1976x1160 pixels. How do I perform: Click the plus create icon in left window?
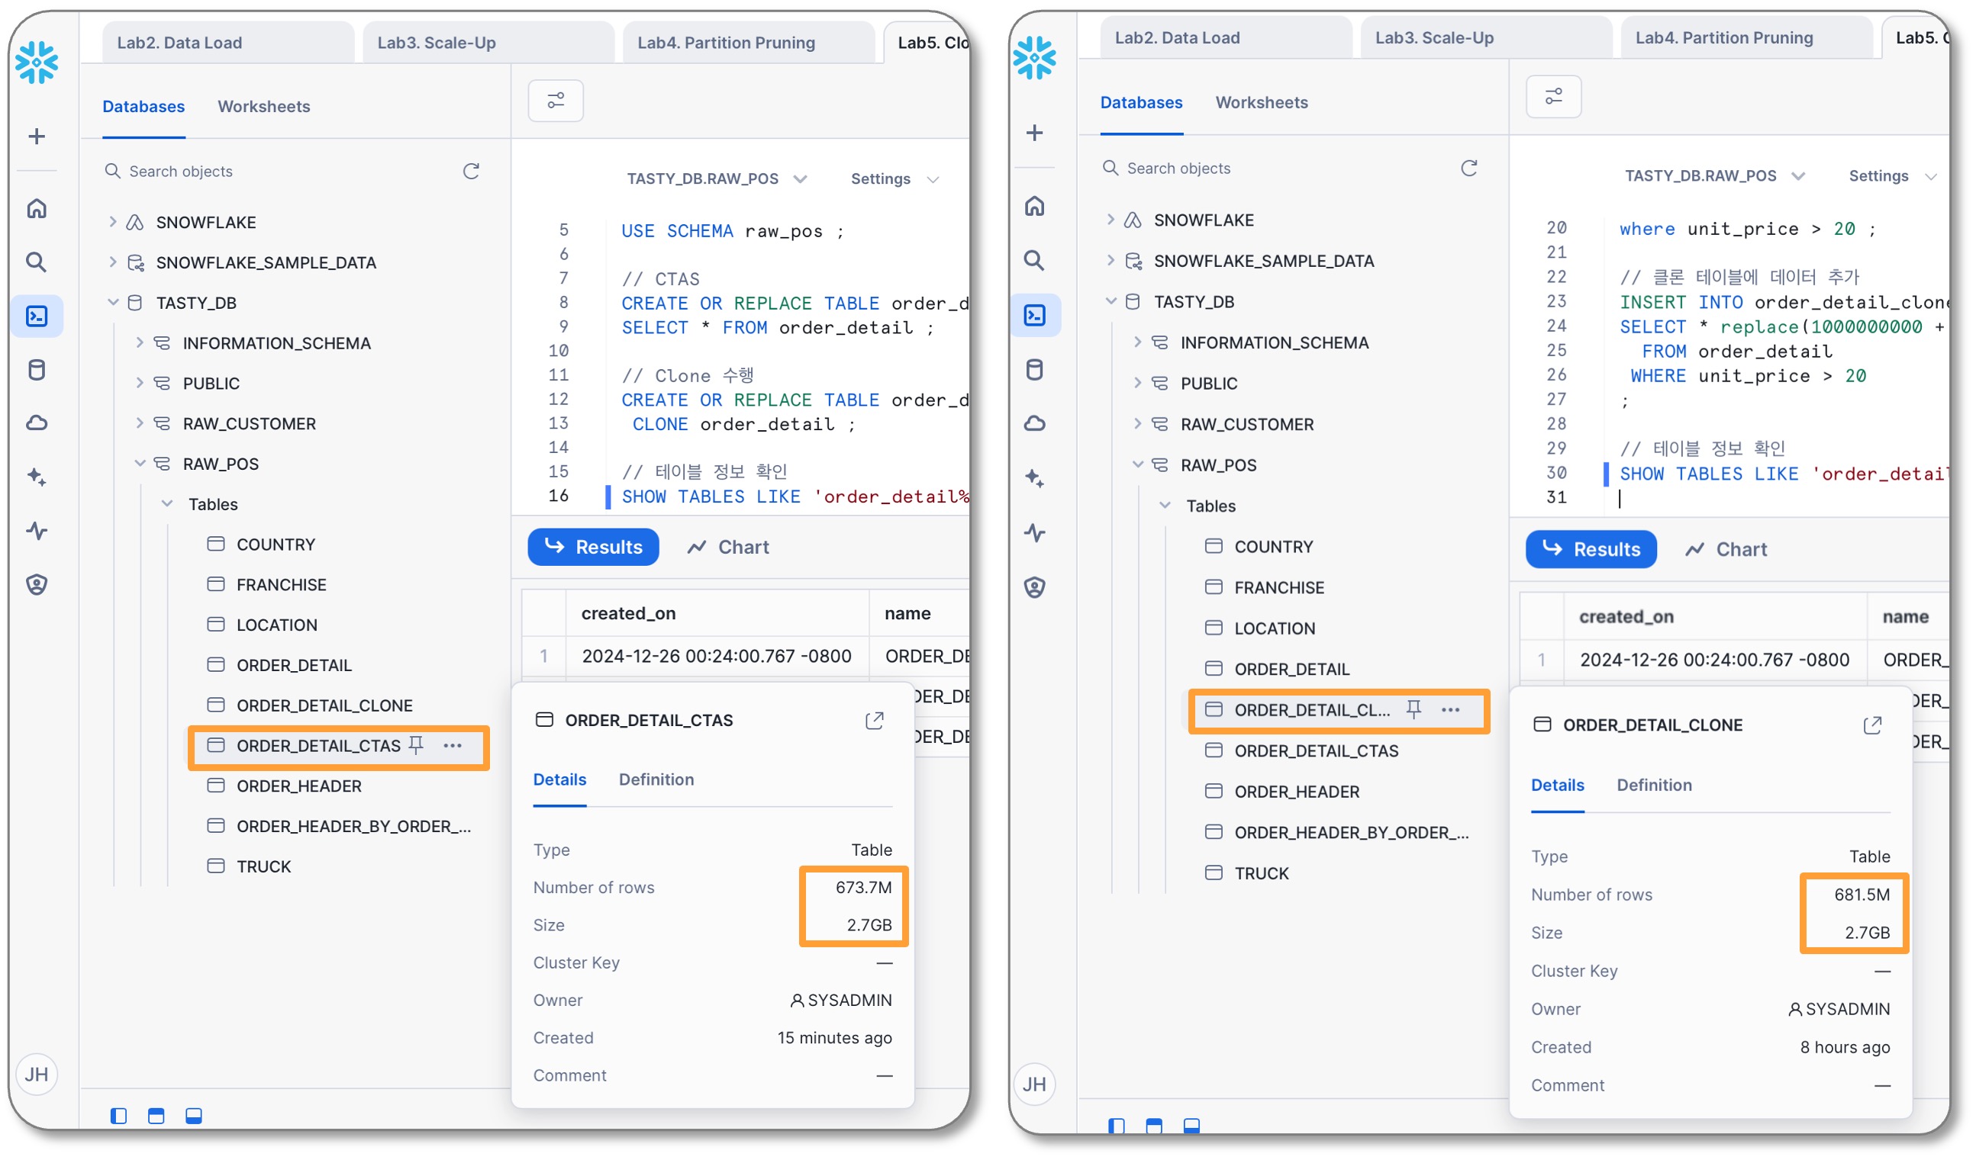click(37, 137)
